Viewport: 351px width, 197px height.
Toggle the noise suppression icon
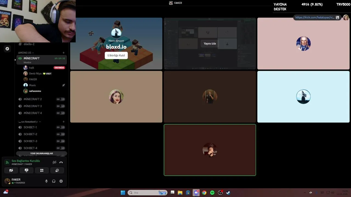(x=54, y=162)
